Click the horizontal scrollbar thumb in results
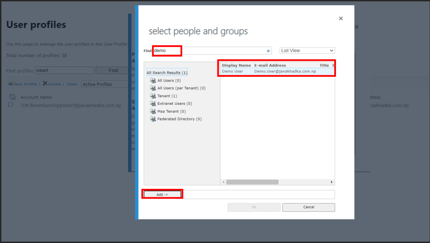 click(252, 182)
